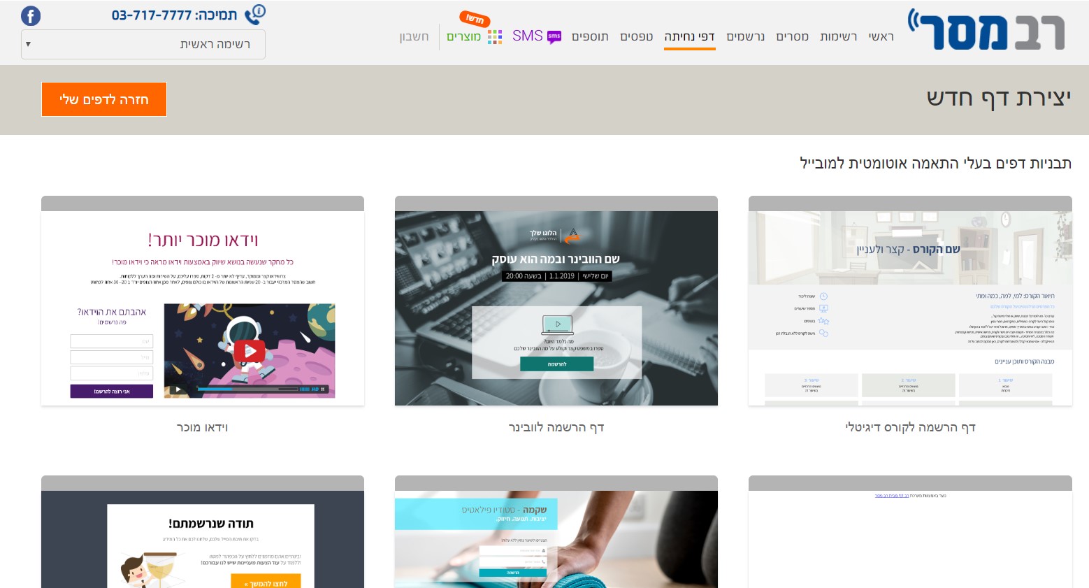1089x588 pixels.
Task: Go to the 'רשימות' menu item
Action: [x=838, y=36]
